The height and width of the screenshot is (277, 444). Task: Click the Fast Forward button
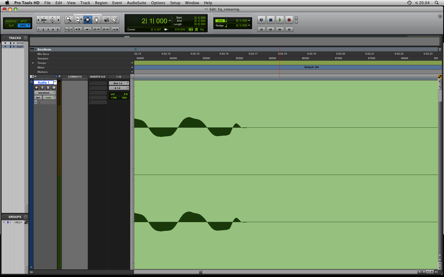[x=280, y=29]
